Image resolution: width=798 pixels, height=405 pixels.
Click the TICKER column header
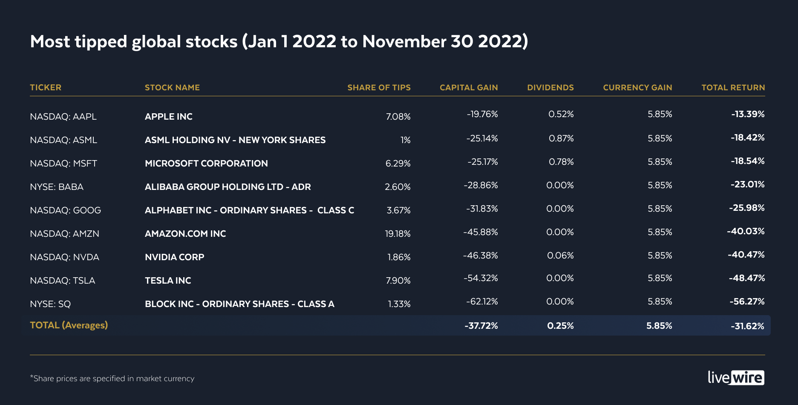pos(46,87)
